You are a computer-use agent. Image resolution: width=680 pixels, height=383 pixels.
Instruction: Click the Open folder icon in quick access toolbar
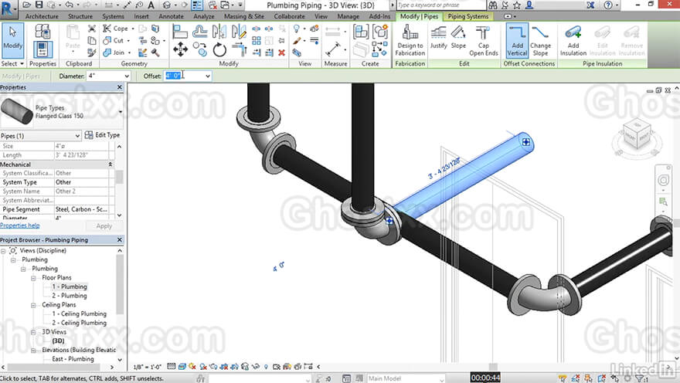(x=26, y=5)
